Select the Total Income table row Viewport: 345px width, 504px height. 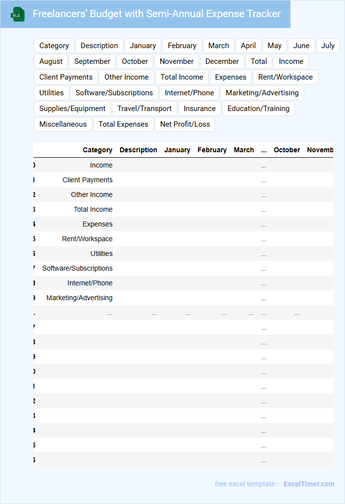tap(183, 210)
